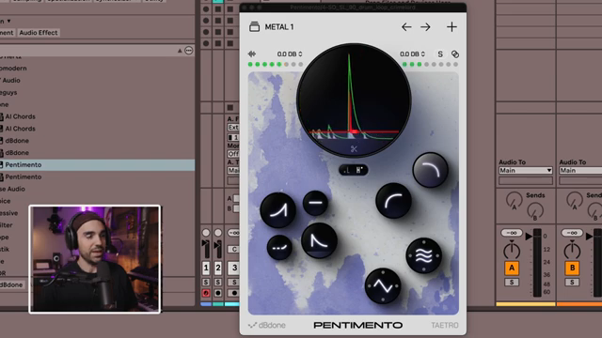Click the webcam video thumbnail
This screenshot has height=338, width=602.
pos(95,259)
